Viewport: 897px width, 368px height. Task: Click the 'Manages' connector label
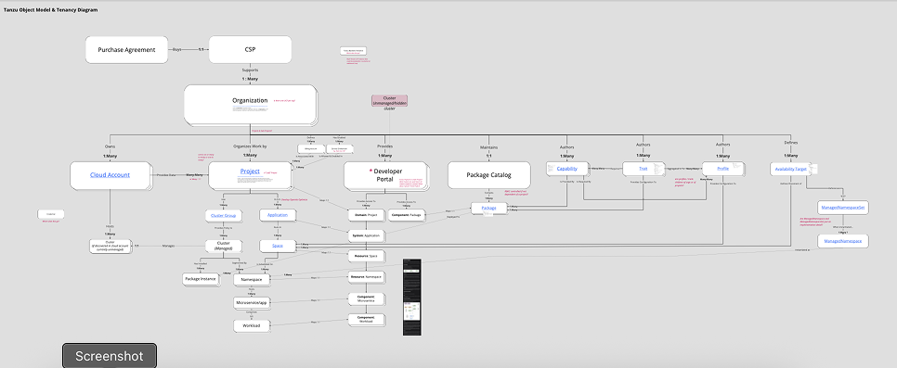point(169,247)
